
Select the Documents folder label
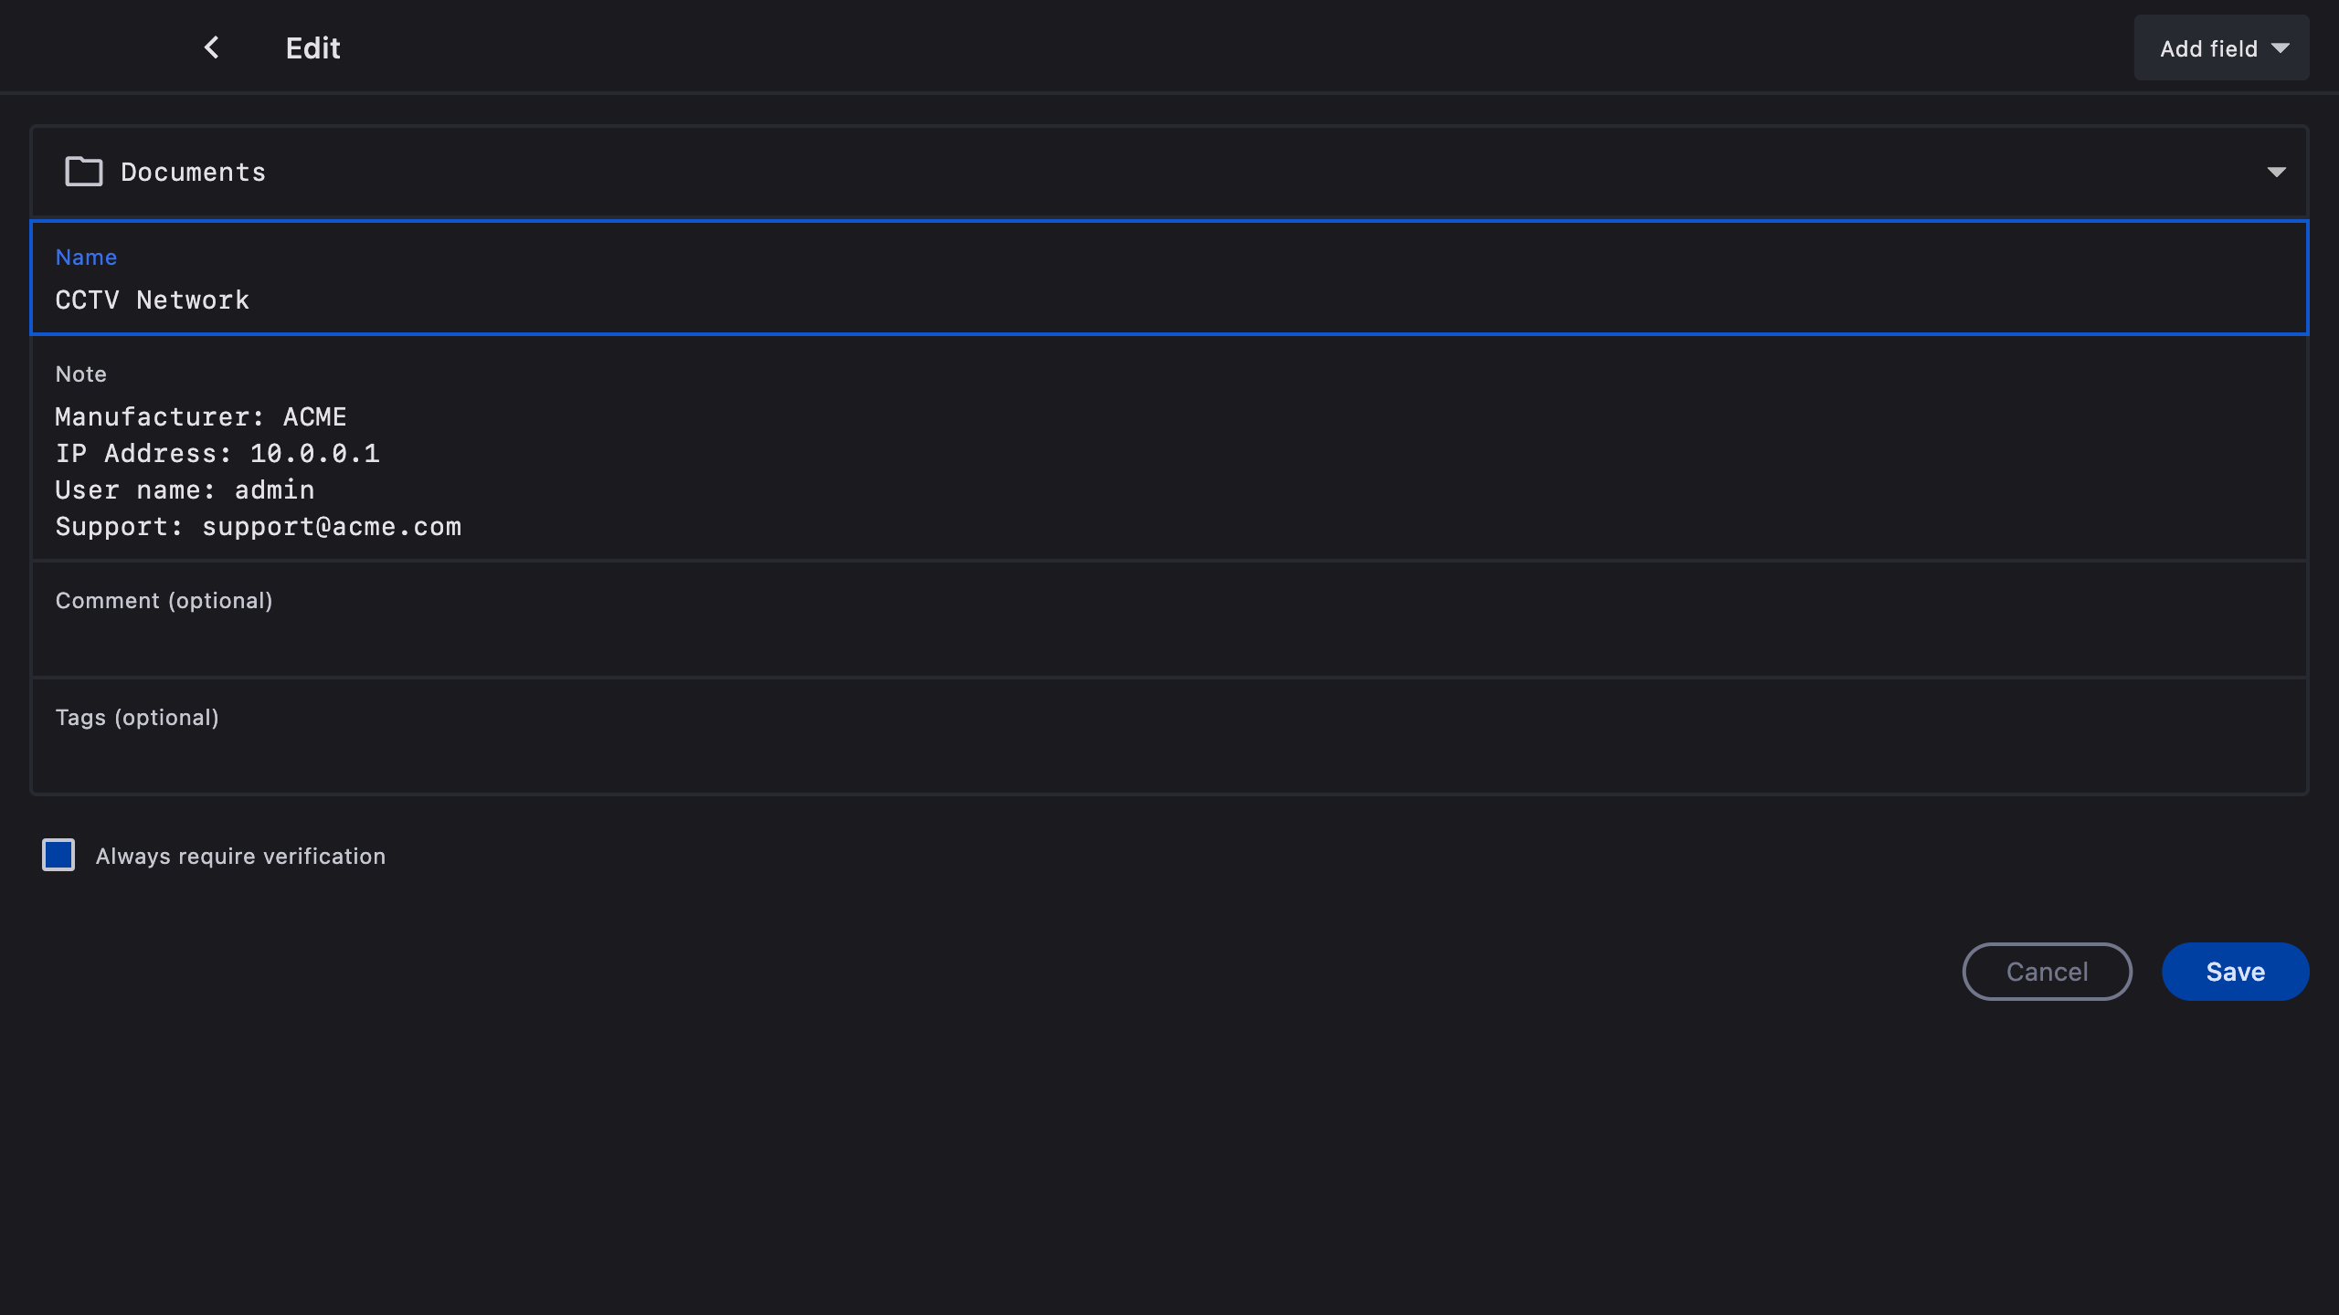pos(193,172)
